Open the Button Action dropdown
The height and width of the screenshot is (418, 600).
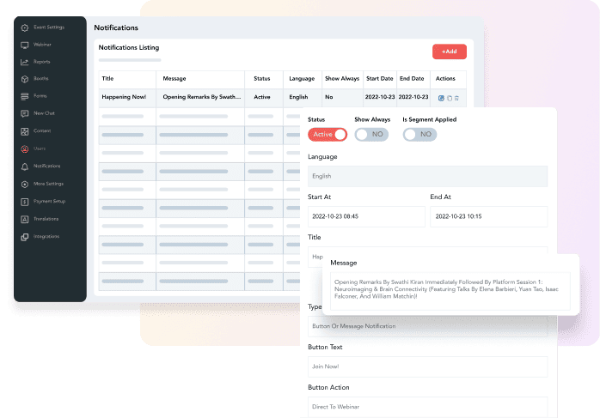tap(427, 405)
